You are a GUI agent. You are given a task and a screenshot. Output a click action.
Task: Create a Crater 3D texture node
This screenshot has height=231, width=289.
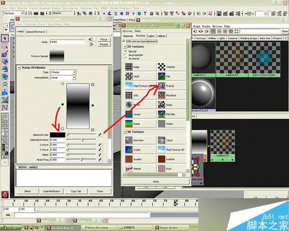pos(140,150)
